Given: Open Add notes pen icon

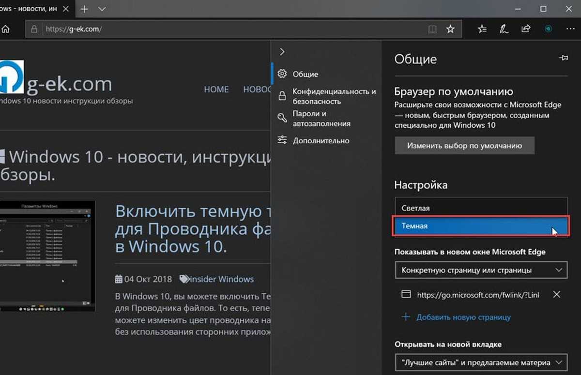Looking at the screenshot, I should pos(504,29).
